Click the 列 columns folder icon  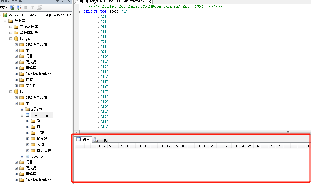click(x=33, y=121)
